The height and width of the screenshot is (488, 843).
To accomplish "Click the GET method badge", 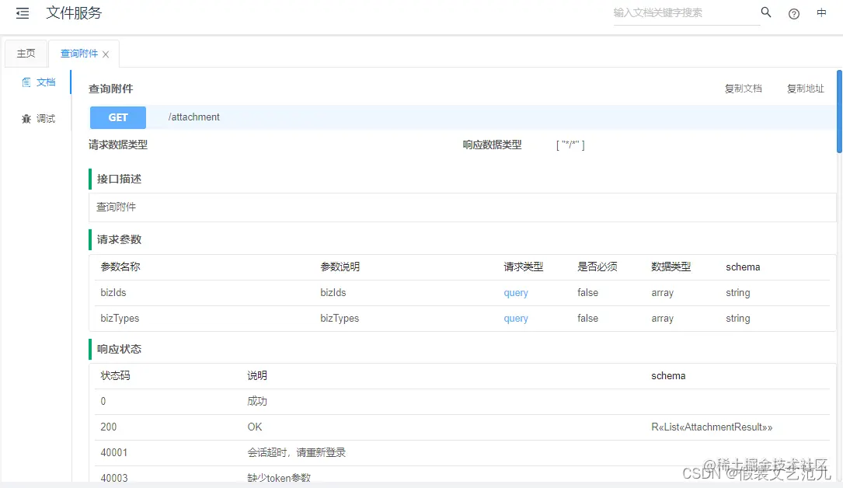I will pyautogui.click(x=118, y=117).
